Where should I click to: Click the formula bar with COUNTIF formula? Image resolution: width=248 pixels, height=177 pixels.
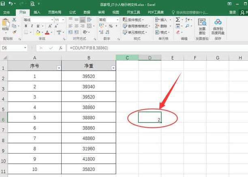click(x=157, y=48)
